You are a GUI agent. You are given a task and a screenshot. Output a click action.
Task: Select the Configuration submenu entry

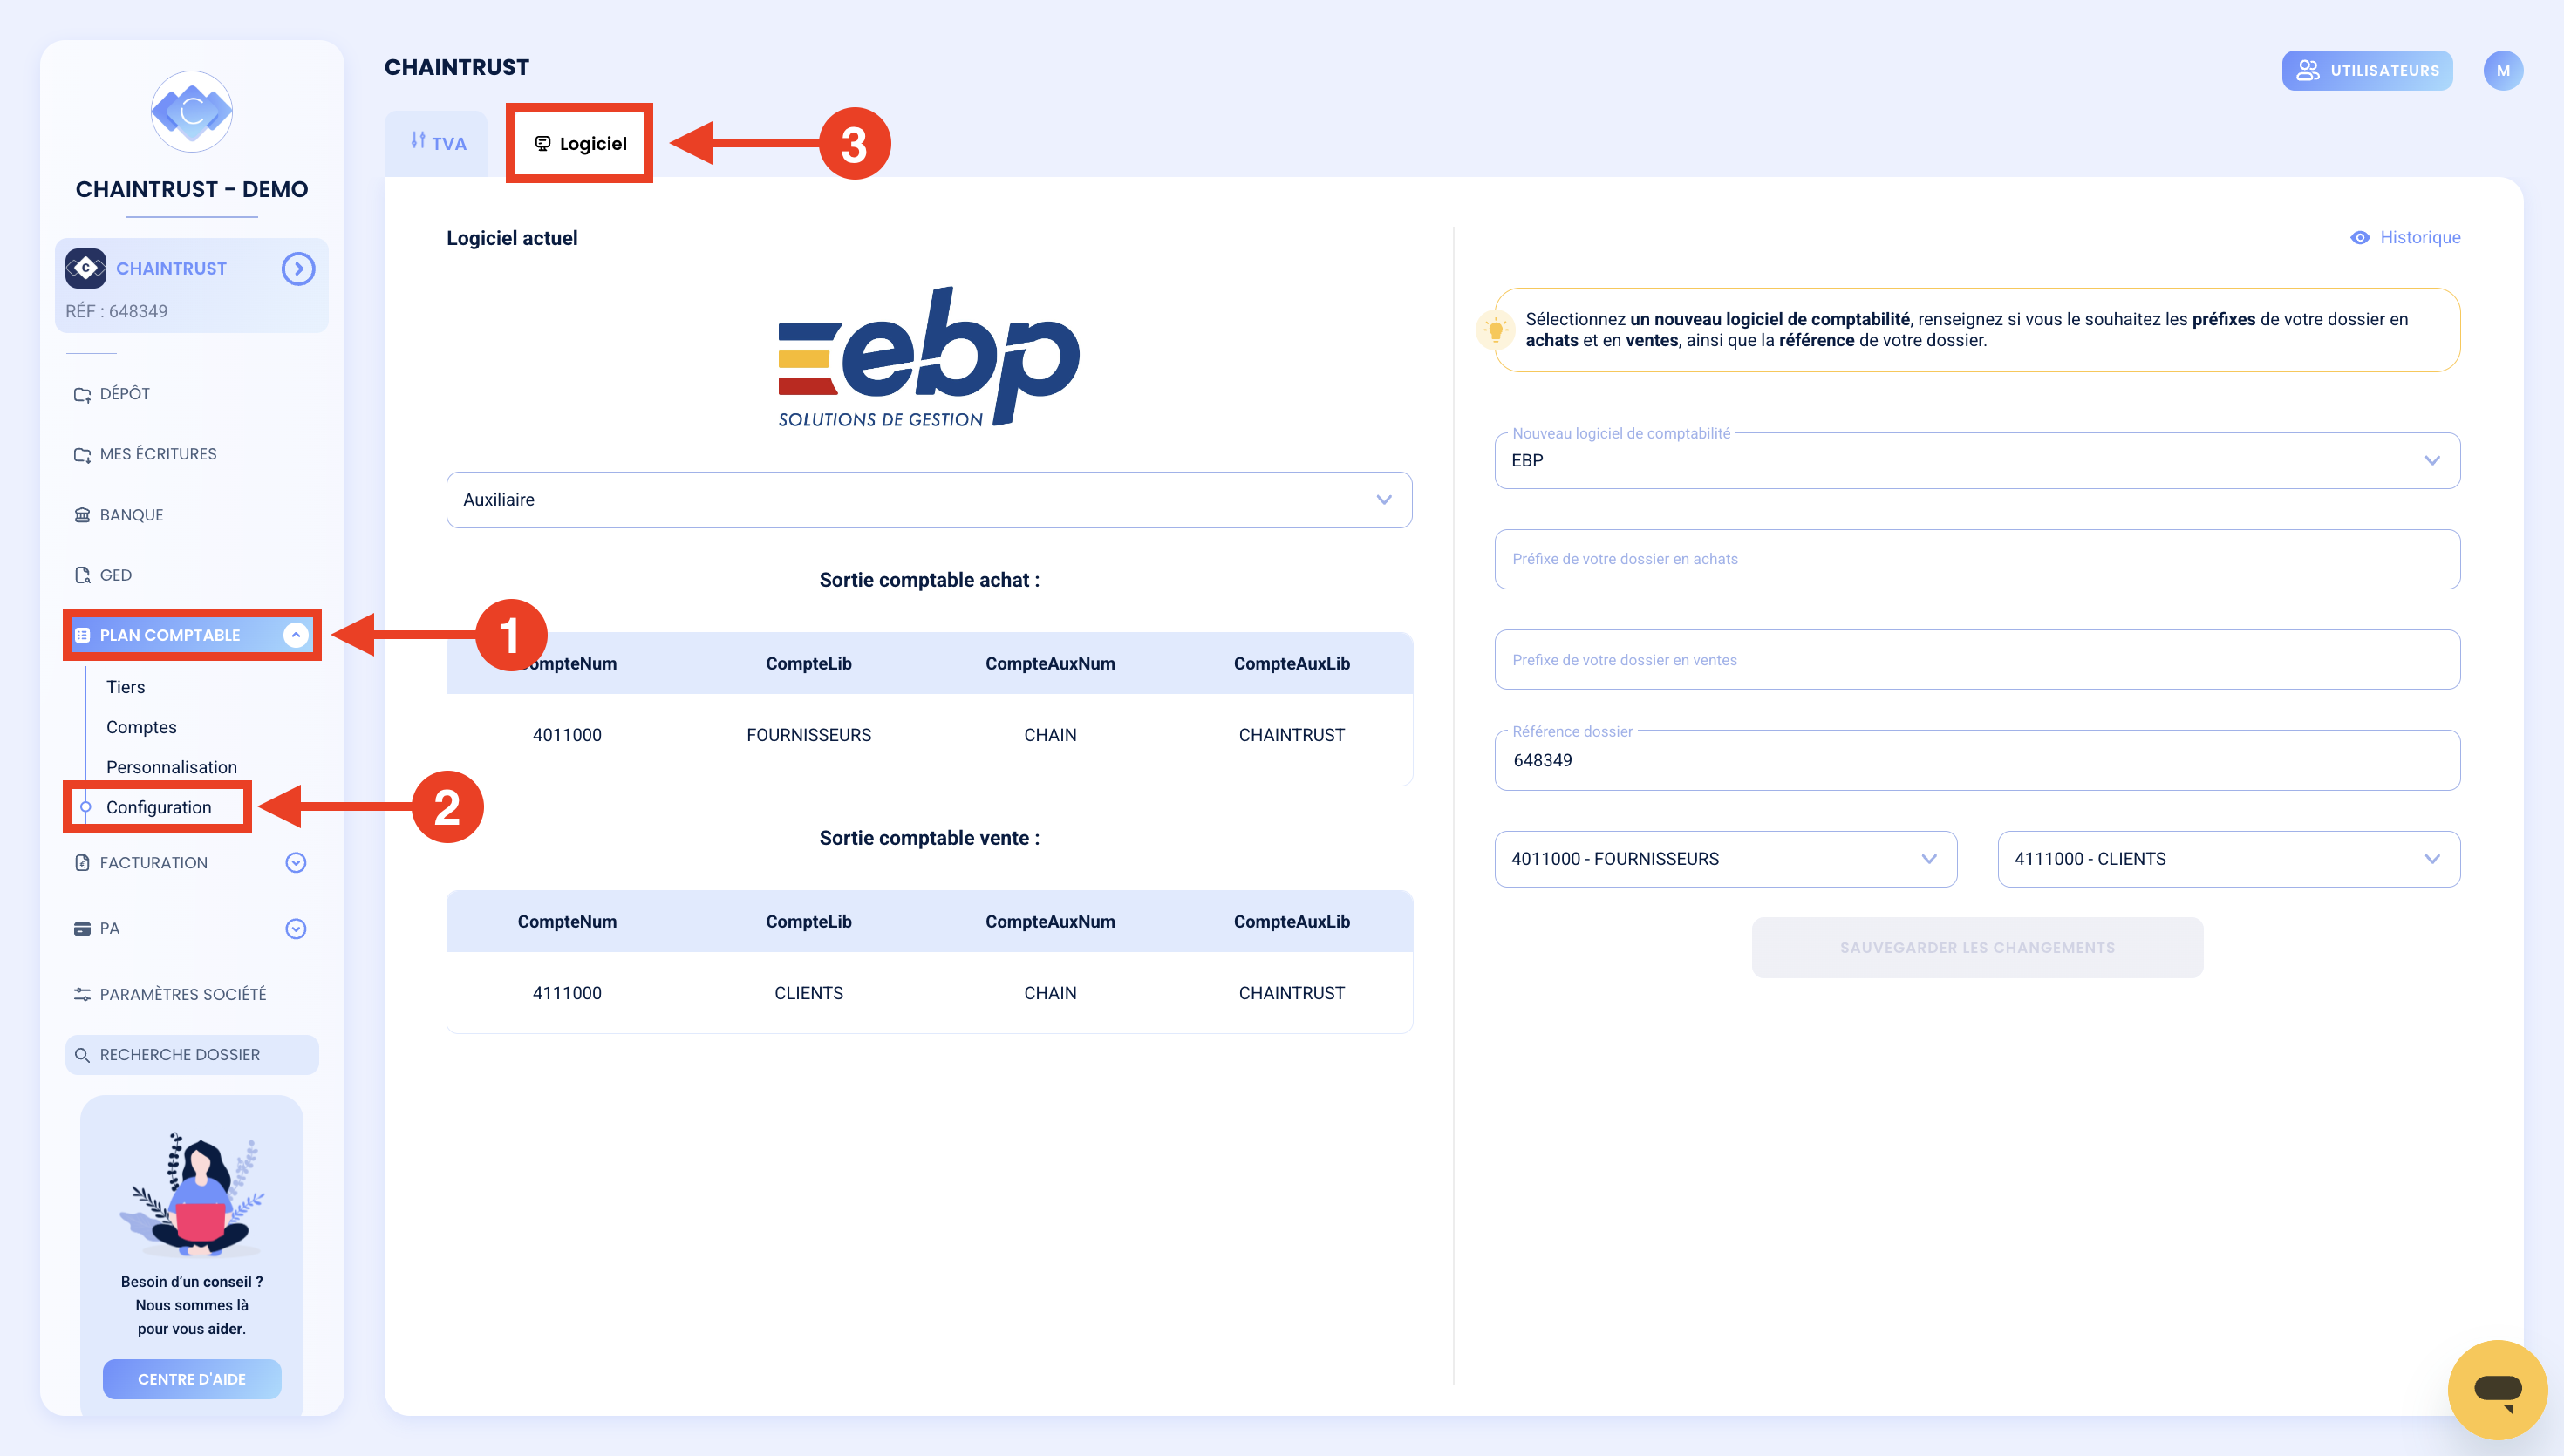[x=159, y=807]
